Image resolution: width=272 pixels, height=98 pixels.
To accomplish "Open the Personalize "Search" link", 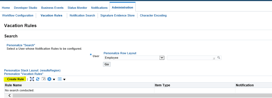I will pyautogui.click(x=21, y=45).
